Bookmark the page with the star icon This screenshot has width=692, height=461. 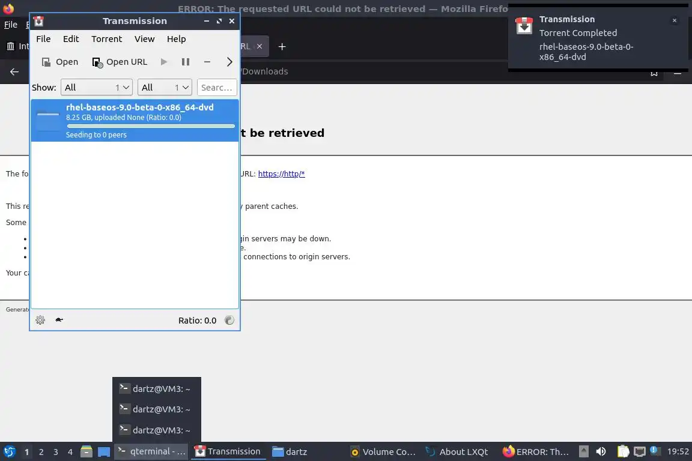654,73
